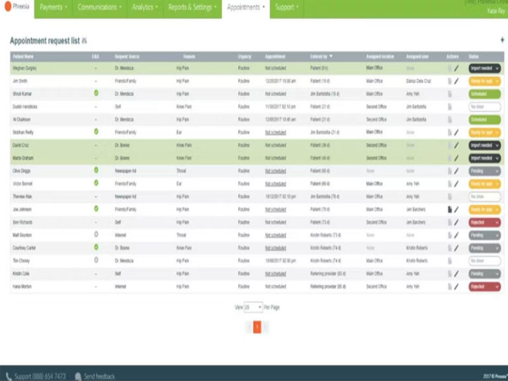Open document icon in Jim Smith row
Screen dimensions: 508x381
[x=450, y=81]
